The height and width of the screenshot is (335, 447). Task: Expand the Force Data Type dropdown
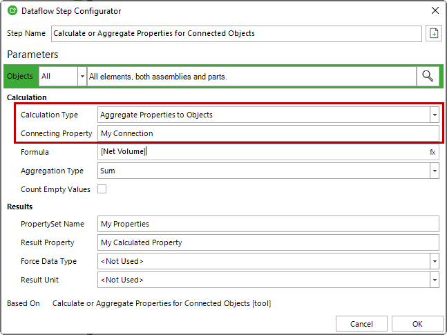(435, 261)
